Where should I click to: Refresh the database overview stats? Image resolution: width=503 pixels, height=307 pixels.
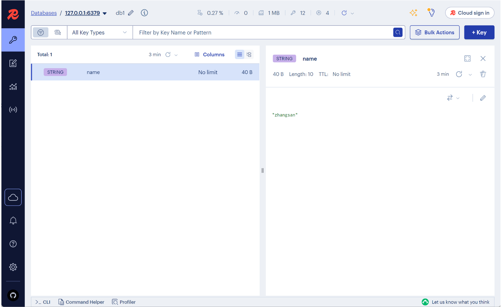344,13
